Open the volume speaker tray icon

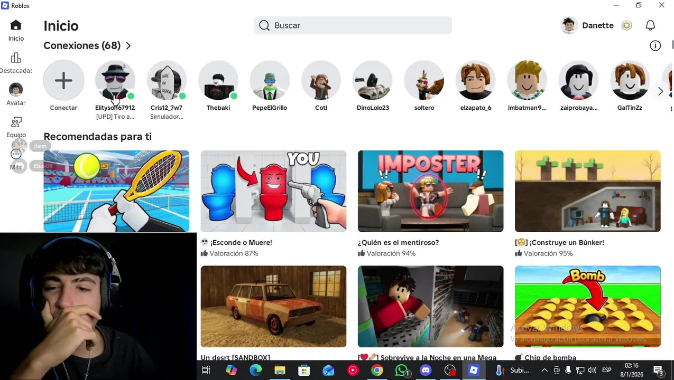[x=592, y=370]
